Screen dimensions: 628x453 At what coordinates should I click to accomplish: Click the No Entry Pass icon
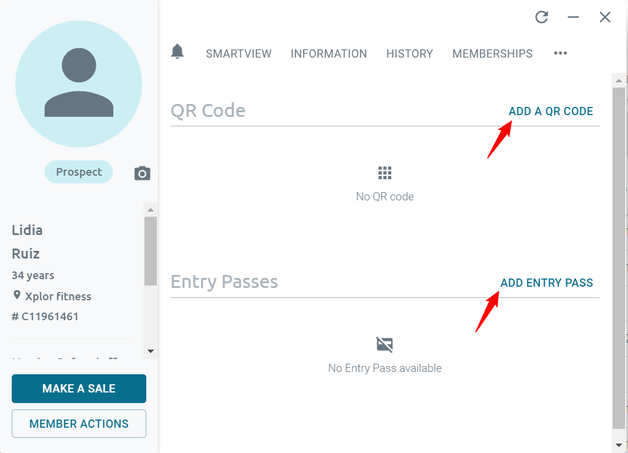pyautogui.click(x=385, y=344)
